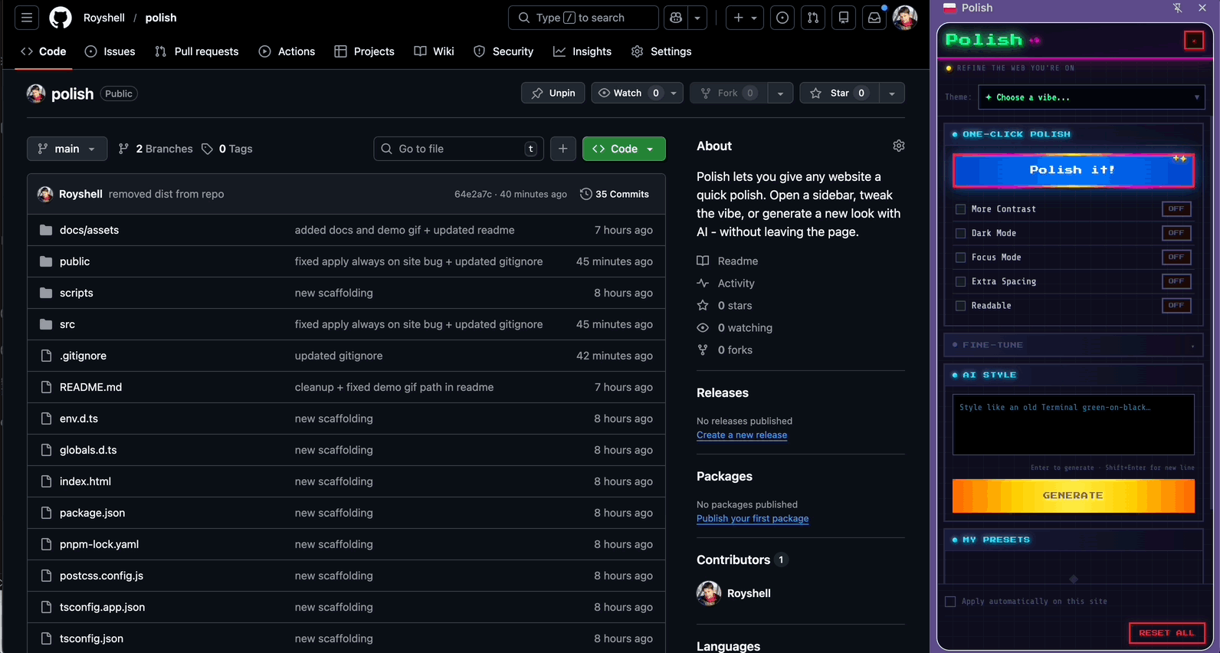The height and width of the screenshot is (653, 1220).
Task: Click the AI style prompt text area
Action: point(1073,425)
